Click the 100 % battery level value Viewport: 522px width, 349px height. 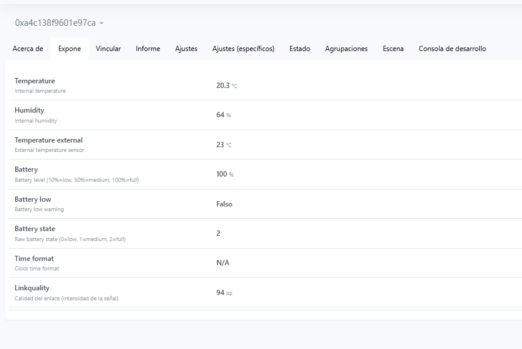[224, 174]
